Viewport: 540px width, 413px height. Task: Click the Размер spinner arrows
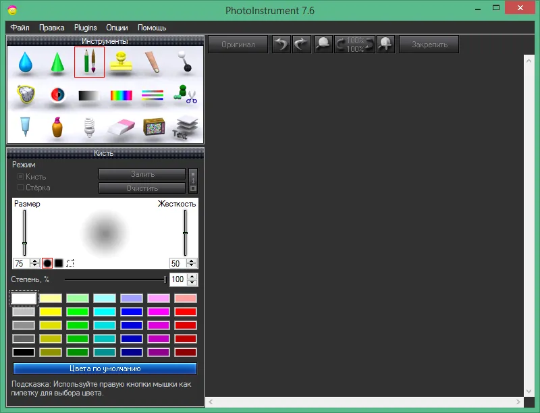tap(34, 264)
